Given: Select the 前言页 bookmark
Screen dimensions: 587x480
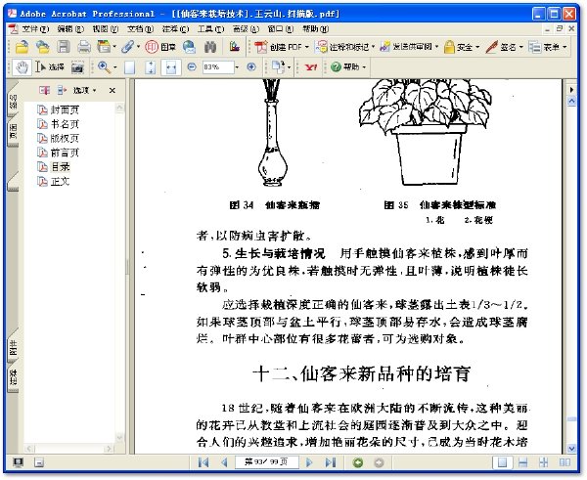Looking at the screenshot, I should point(65,153).
